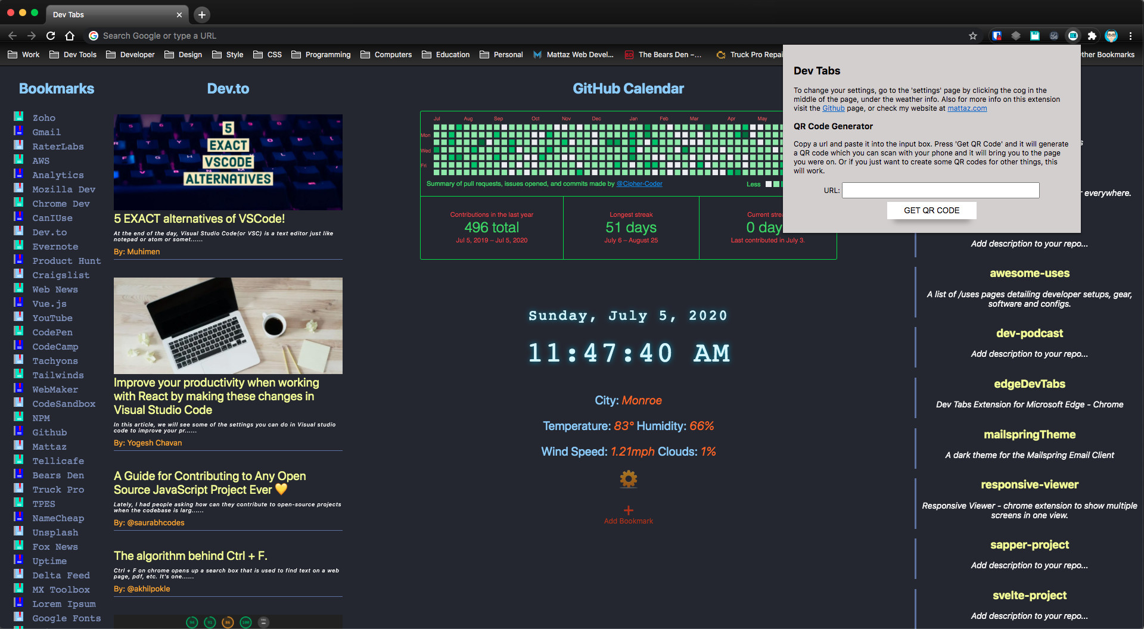1144x629 pixels.
Task: Open the mailspringTheme repository
Action: coord(1030,435)
